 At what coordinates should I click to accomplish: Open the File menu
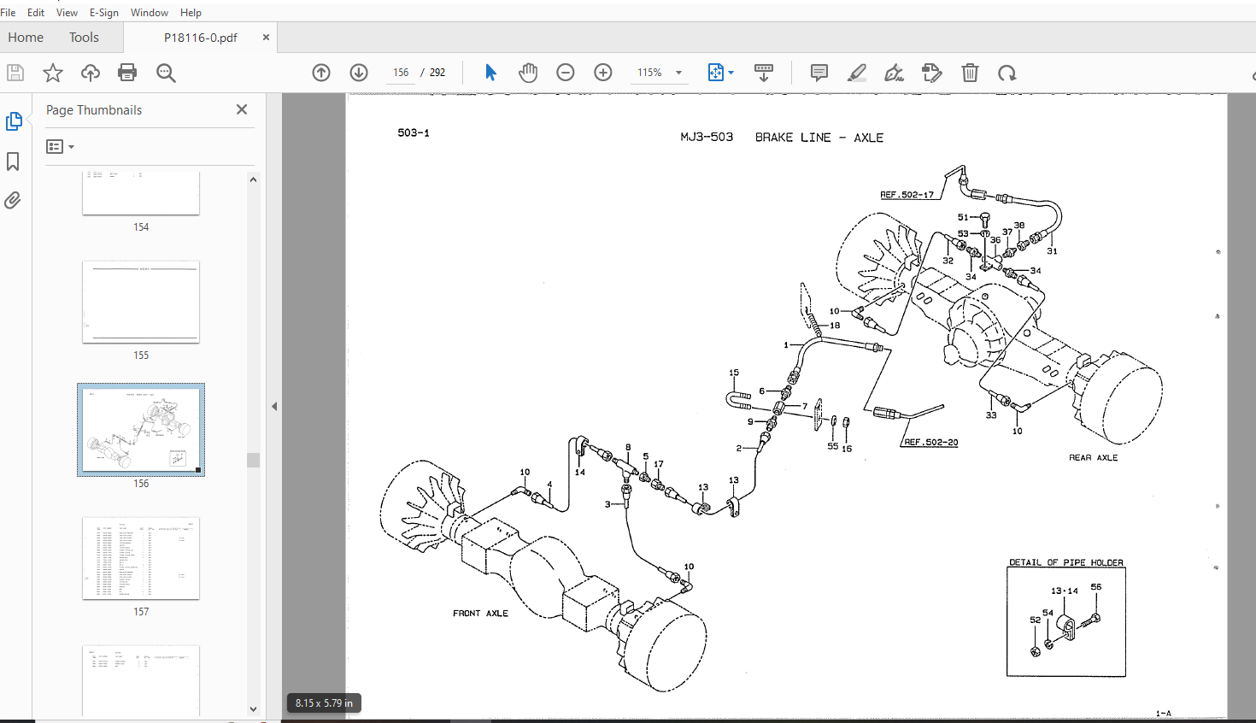click(x=9, y=12)
